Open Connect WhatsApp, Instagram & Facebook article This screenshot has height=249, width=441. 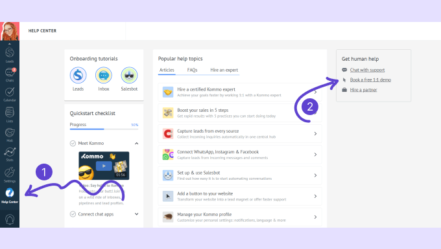(240, 155)
